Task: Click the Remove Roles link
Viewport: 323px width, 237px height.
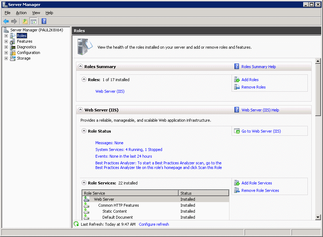Action: click(x=253, y=87)
